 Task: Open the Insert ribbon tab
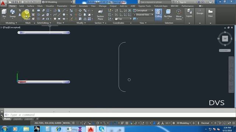click(x=73, y=6)
